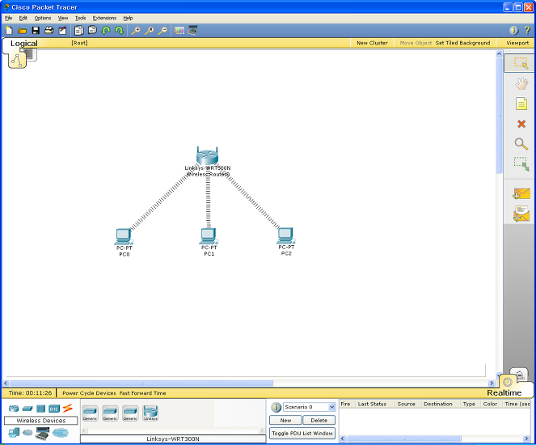Select the Inspect magnifier tool

(x=521, y=144)
